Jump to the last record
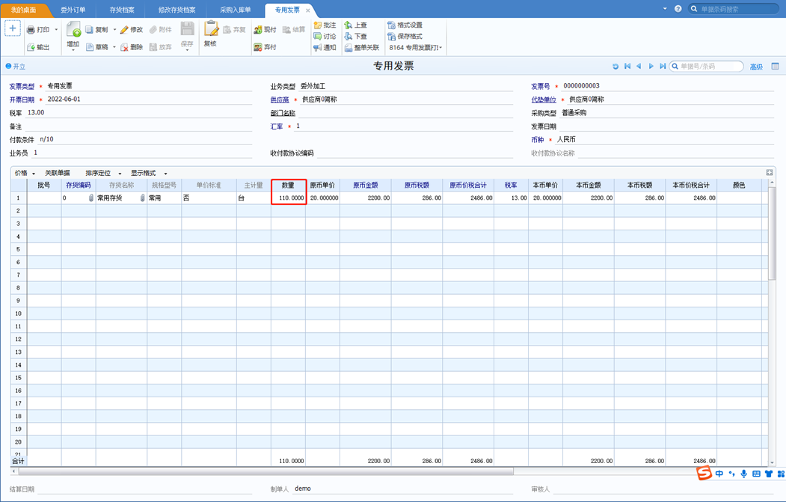Image resolution: width=786 pixels, height=502 pixels. [663, 66]
